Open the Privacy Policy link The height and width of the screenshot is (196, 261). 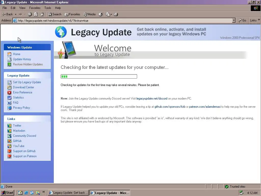21,108
